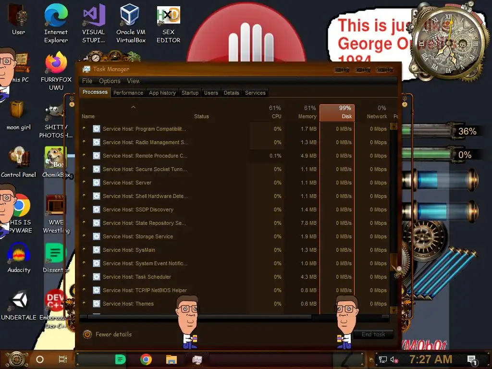The image size is (492, 369).
Task: Open green notes app on taskbar
Action: pos(121,359)
